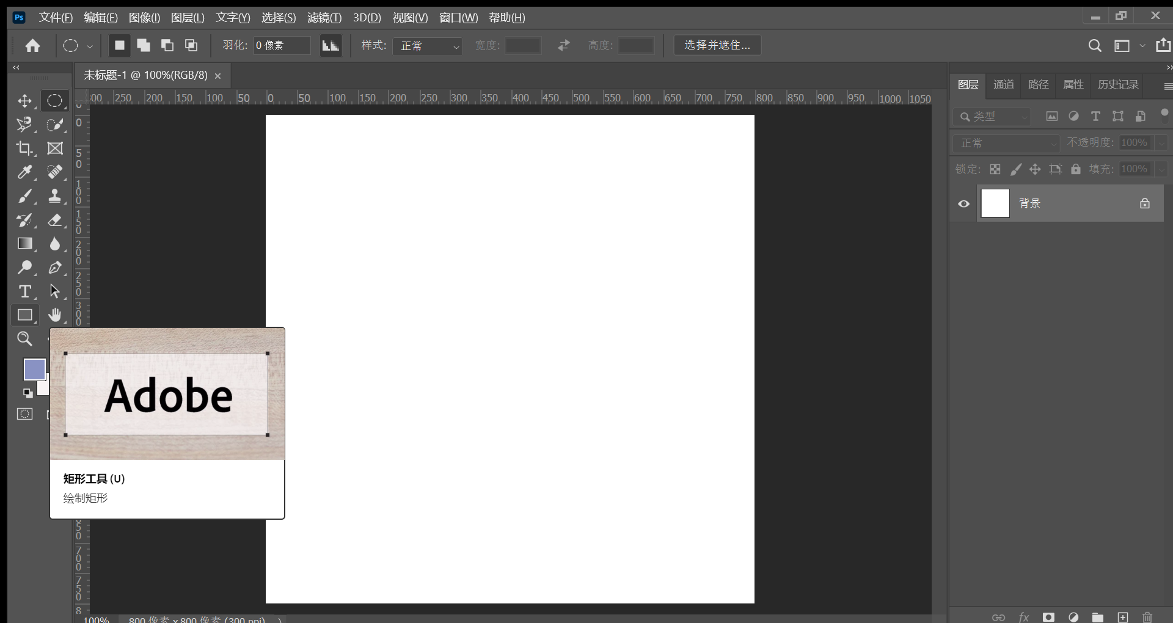
Task: Collapse the right panels with double arrow
Action: pyautogui.click(x=1169, y=67)
